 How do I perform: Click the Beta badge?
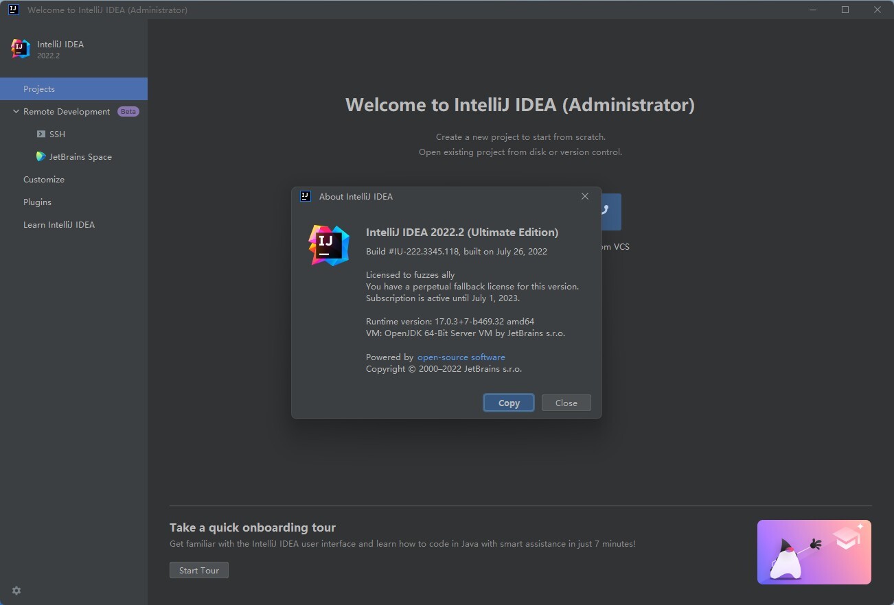[128, 112]
